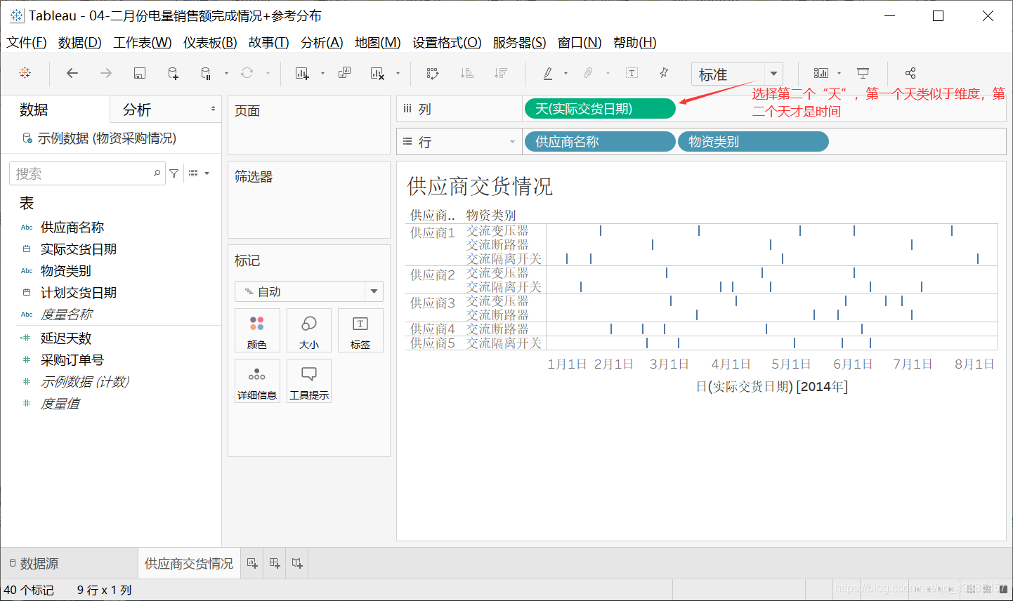Click the New Worksheet icon
Image resolution: width=1013 pixels, height=601 pixels.
(302, 73)
